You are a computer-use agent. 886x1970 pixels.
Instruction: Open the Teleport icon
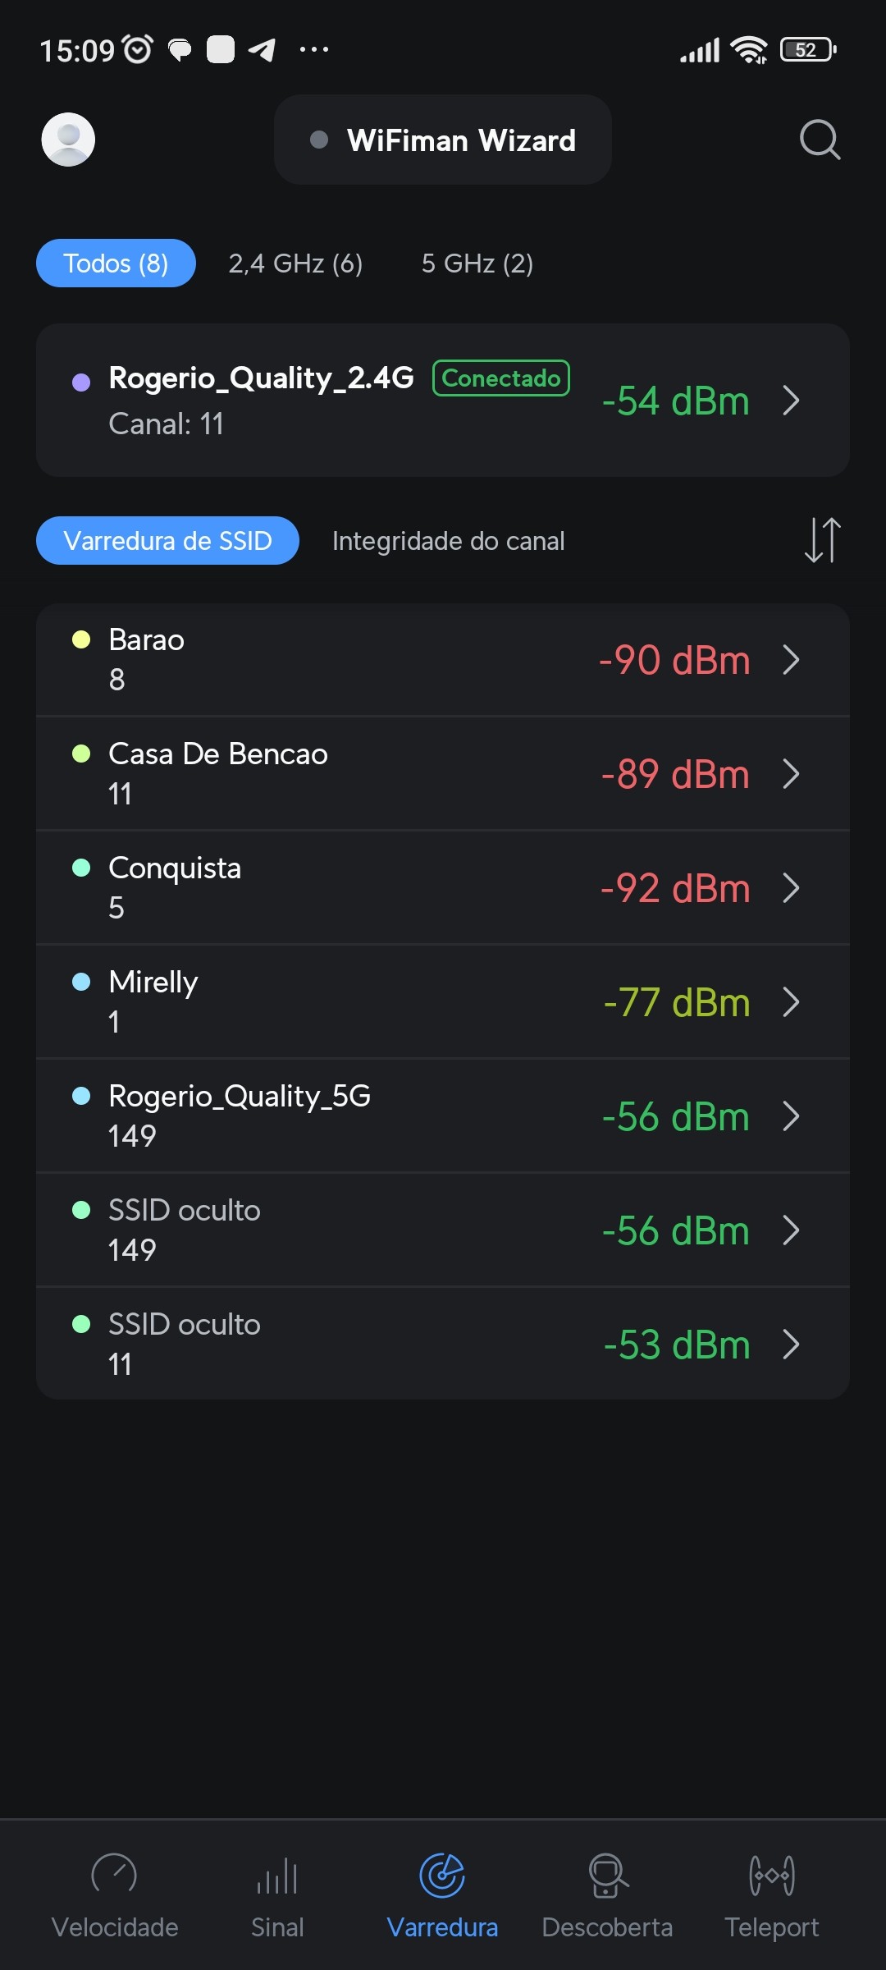coord(771,1875)
